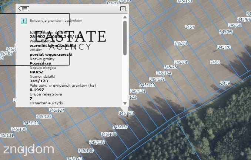The width and height of the screenshot is (251, 160).
Task: Select the label "Numer działki"
Action: (43, 76)
